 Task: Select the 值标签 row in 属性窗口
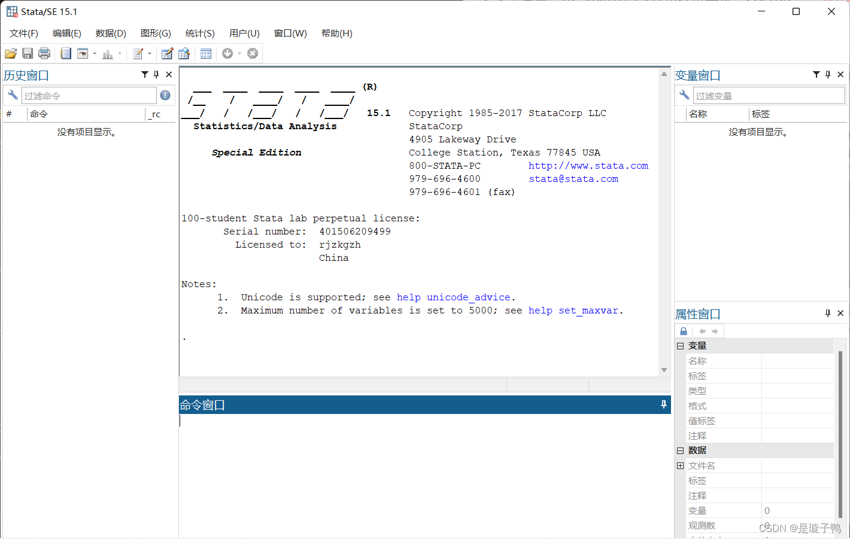coord(760,421)
